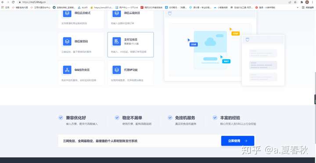
Task: Select the 微信赞赏码 title text
Action: click(81, 41)
